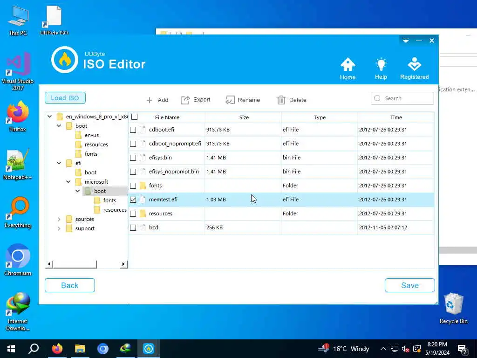
Task: Check the cdboot.efi checkbox
Action: click(133, 130)
